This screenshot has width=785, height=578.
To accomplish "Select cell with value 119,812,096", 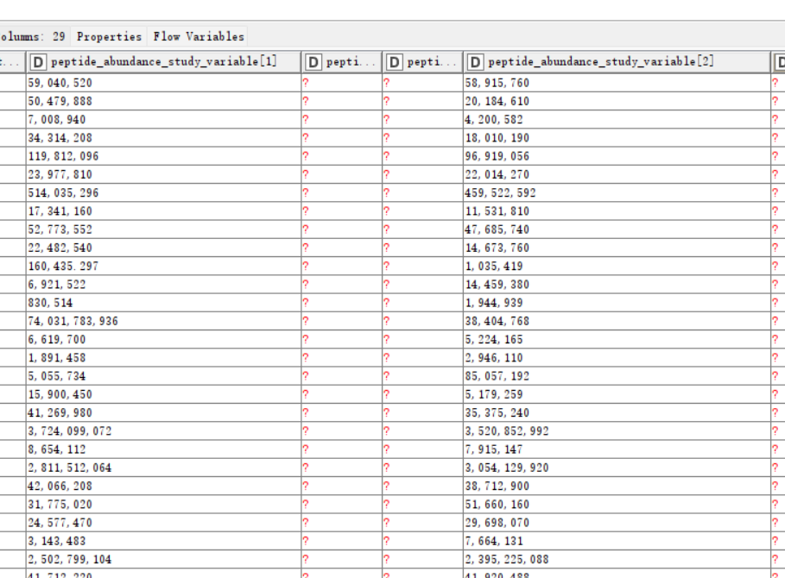I will 164,156.
